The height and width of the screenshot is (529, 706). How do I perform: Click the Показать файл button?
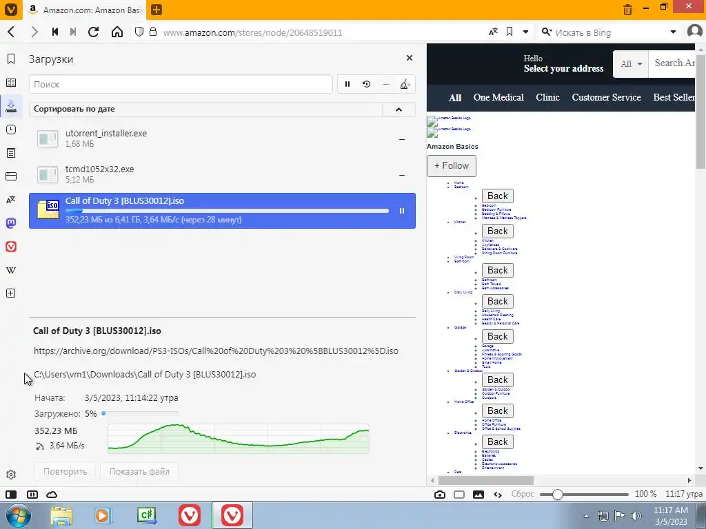[x=139, y=471]
